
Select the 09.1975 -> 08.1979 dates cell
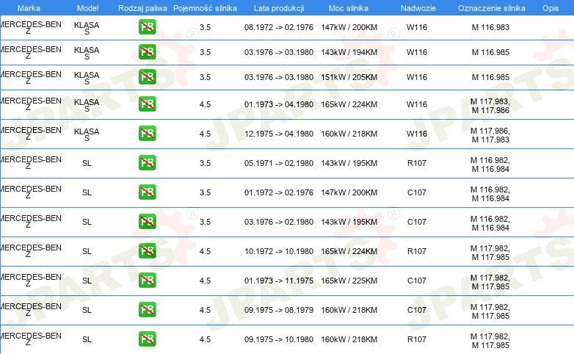coord(279,310)
